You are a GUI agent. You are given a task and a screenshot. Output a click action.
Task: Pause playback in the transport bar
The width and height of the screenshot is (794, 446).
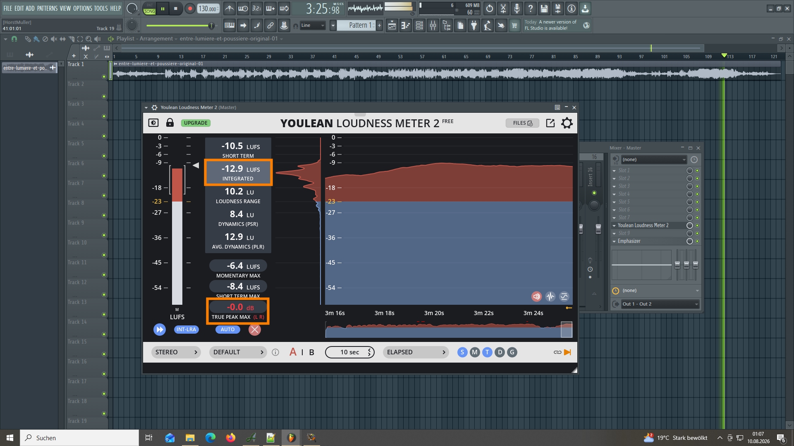tap(163, 8)
